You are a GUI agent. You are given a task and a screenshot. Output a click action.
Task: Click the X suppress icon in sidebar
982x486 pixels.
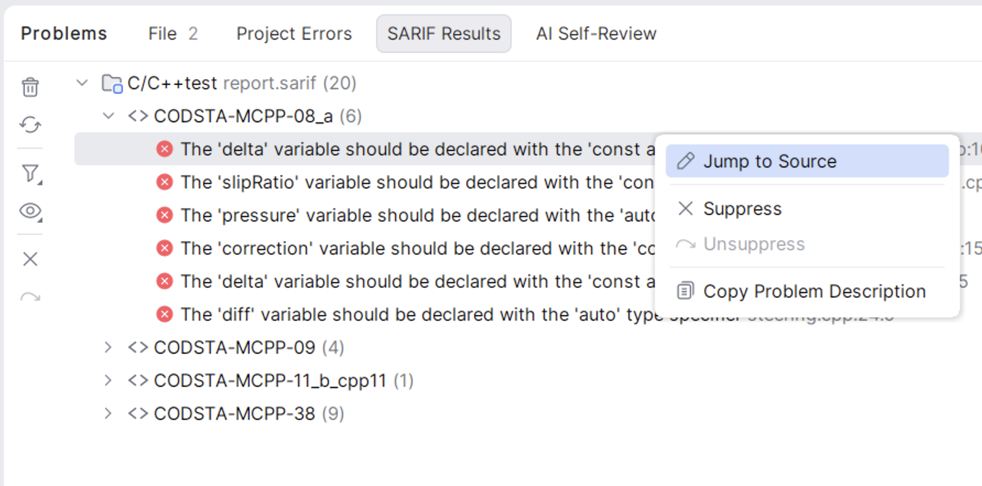pyautogui.click(x=30, y=259)
